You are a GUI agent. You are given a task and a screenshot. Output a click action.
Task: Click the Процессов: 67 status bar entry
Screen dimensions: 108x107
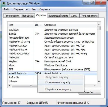point(11,103)
